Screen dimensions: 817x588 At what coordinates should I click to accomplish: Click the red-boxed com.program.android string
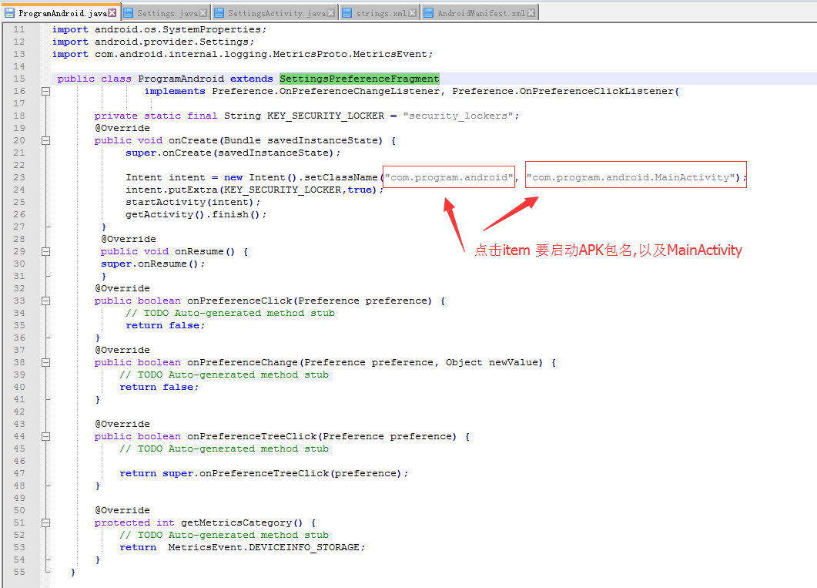449,176
